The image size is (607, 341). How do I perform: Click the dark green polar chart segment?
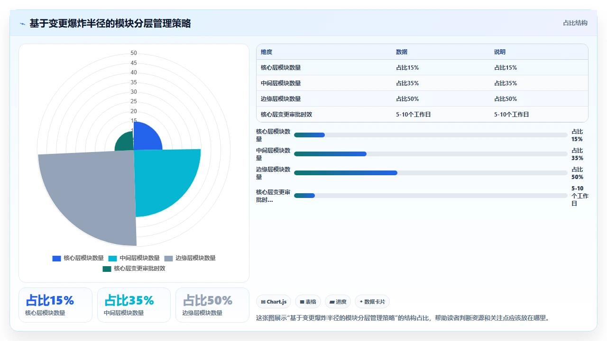click(x=126, y=143)
